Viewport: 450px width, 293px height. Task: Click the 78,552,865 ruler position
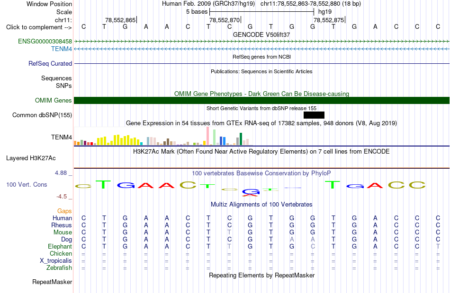120,20
